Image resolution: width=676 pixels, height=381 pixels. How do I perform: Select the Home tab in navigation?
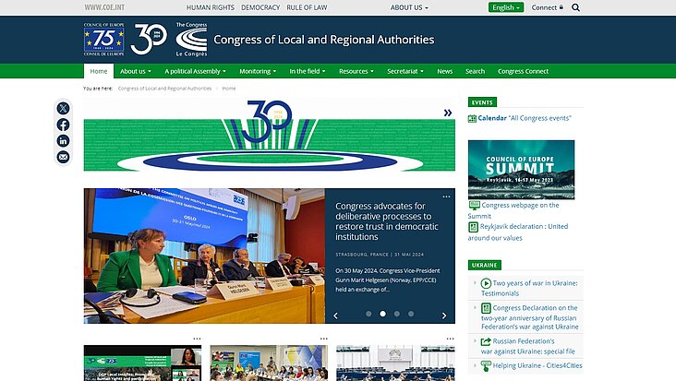click(x=99, y=71)
